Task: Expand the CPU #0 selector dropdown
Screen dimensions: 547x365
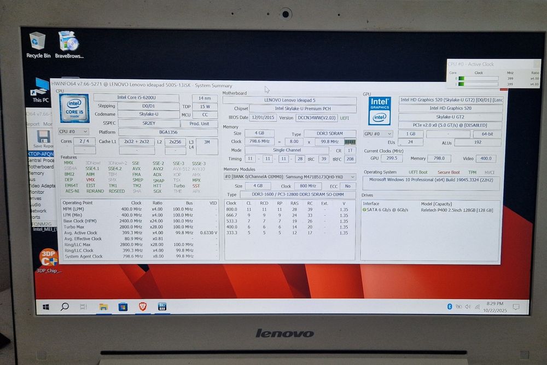Action: pyautogui.click(x=73, y=131)
